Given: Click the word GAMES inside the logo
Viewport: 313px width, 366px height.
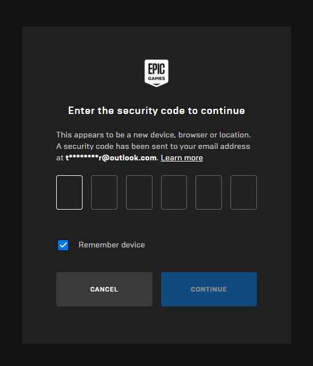Looking at the screenshot, I should click(x=156, y=78).
